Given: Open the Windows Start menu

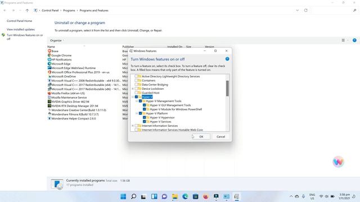Looking at the screenshot, I should pos(123,196).
